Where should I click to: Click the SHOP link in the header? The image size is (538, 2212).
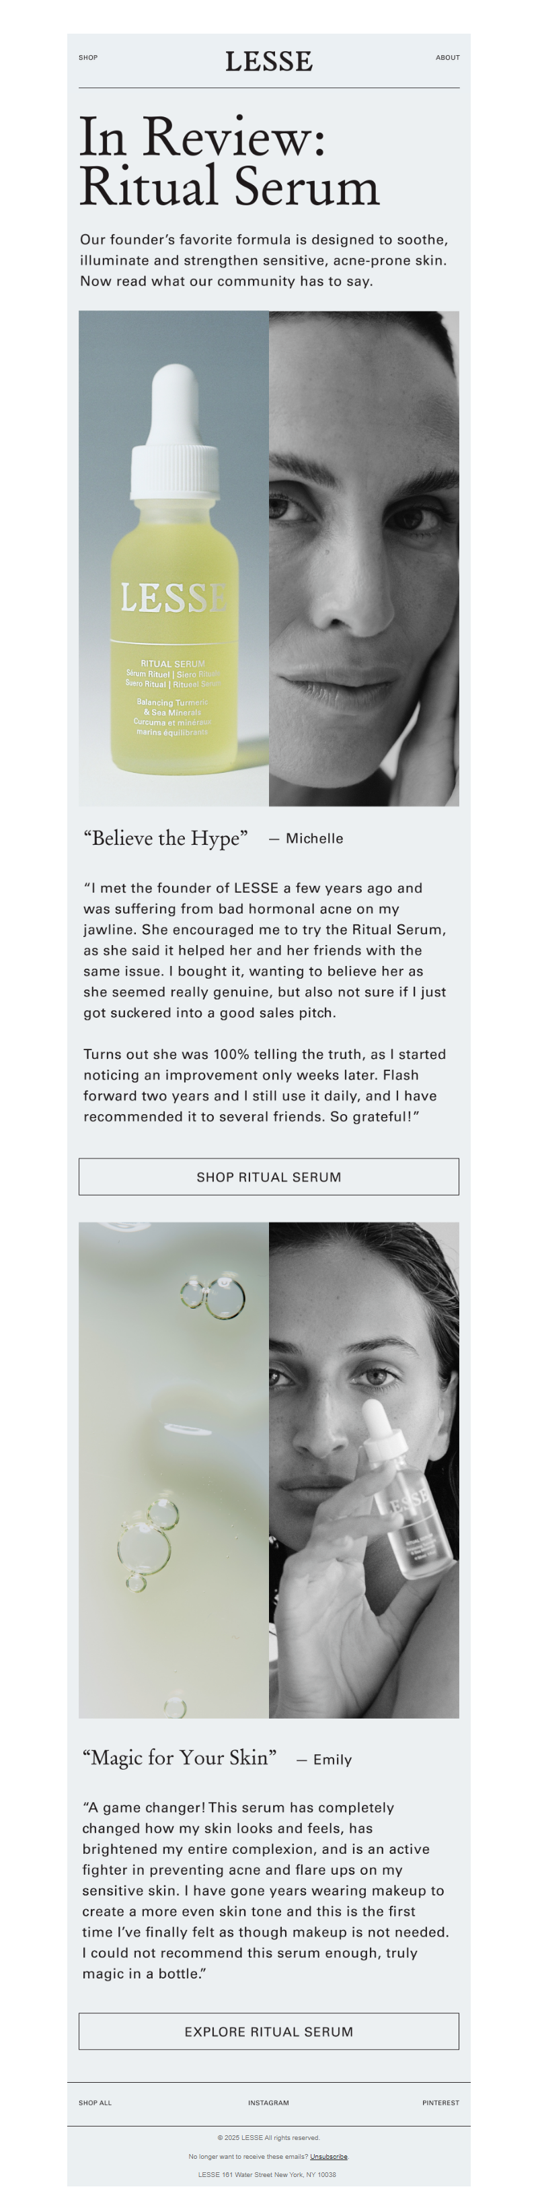88,57
